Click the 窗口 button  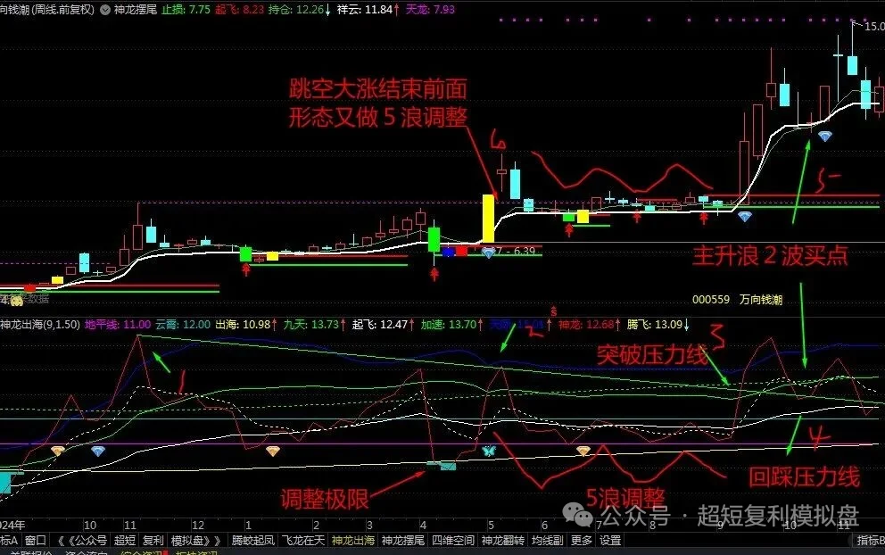click(35, 541)
